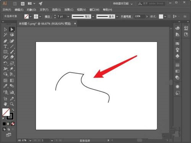
Task: Open the Symbols panel icon
Action: pyautogui.click(x=177, y=56)
